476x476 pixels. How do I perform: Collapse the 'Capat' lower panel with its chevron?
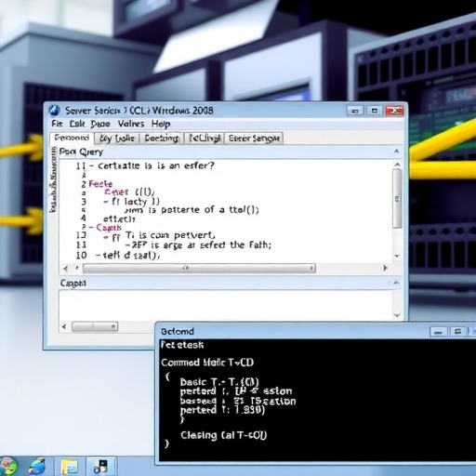coord(396,283)
